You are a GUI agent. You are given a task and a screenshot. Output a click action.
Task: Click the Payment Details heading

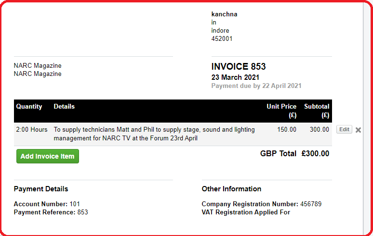[41, 189]
